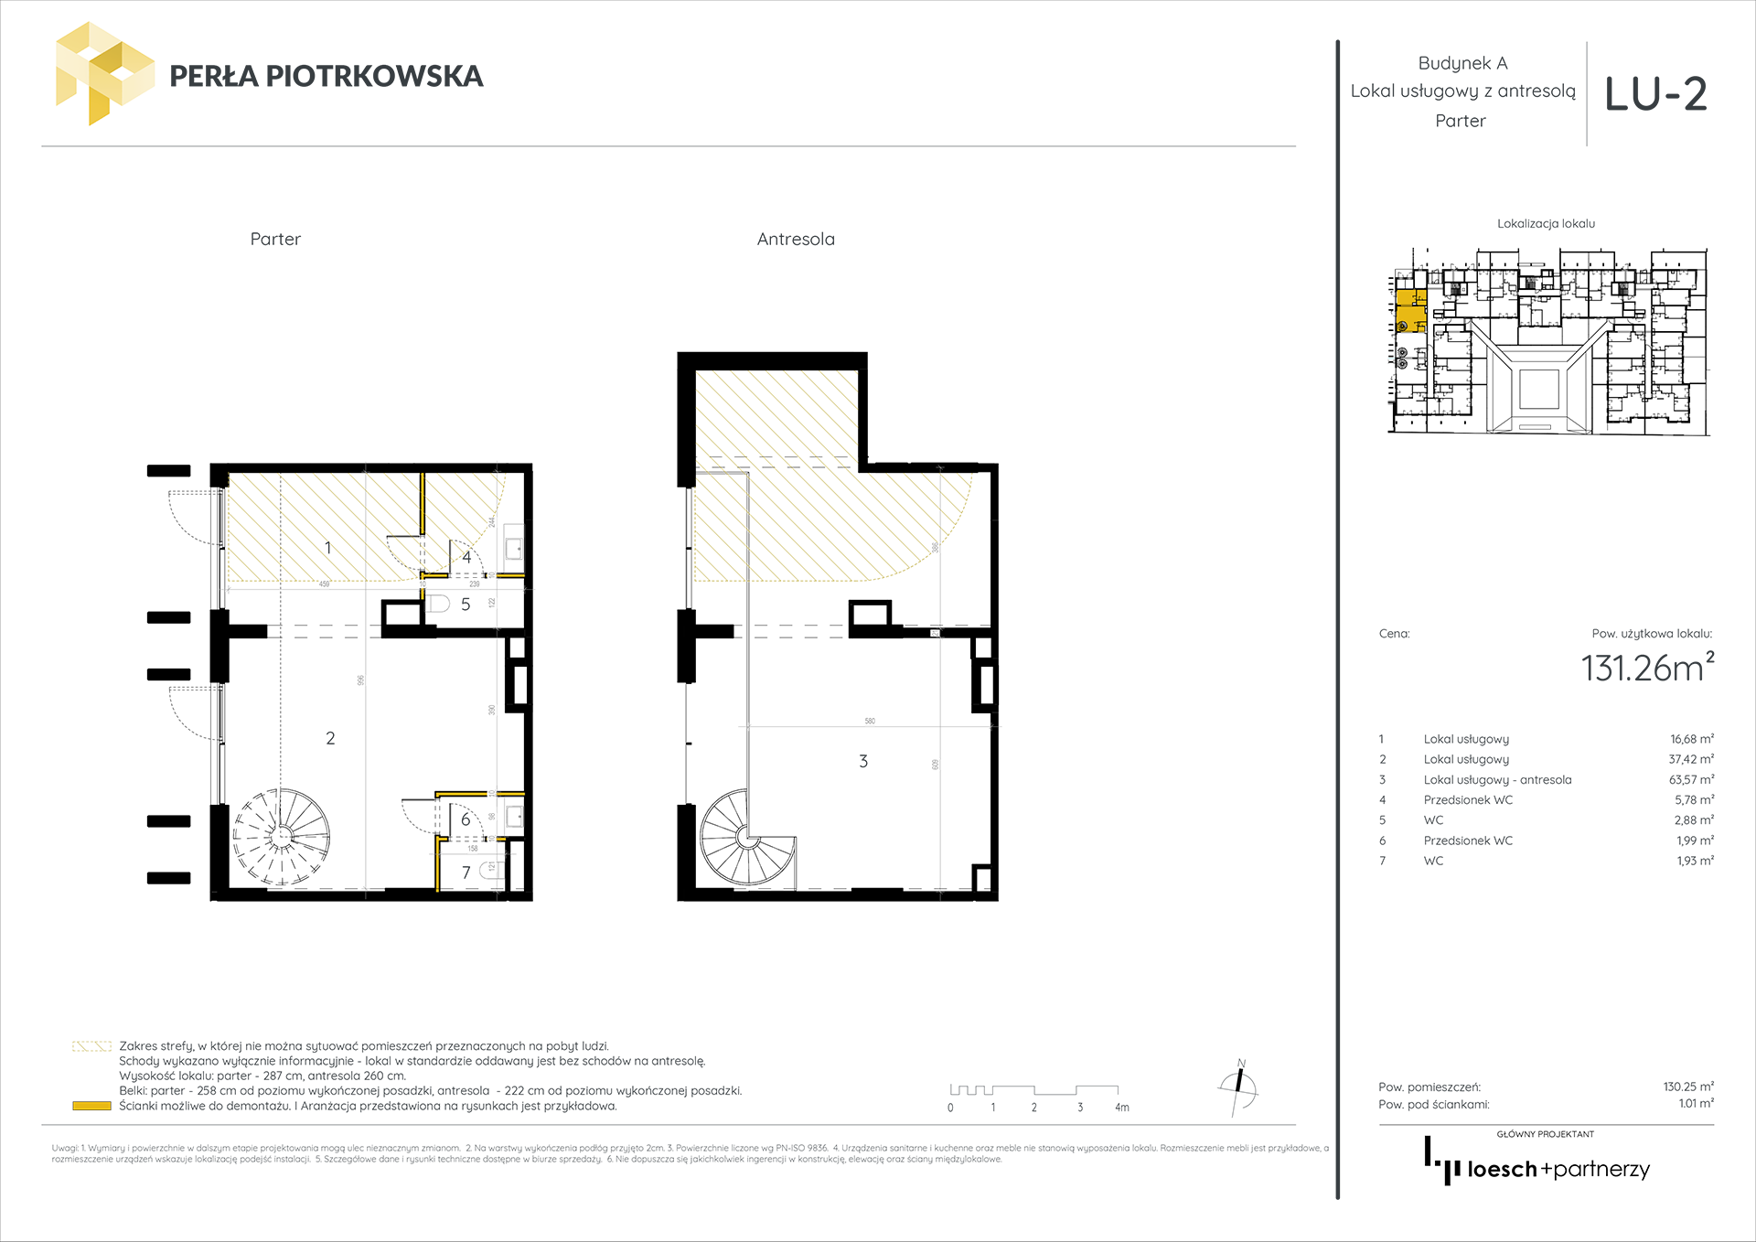Viewport: 1756px width, 1242px height.
Task: Click the large yellow room in right floor plan
Action: coord(837,535)
